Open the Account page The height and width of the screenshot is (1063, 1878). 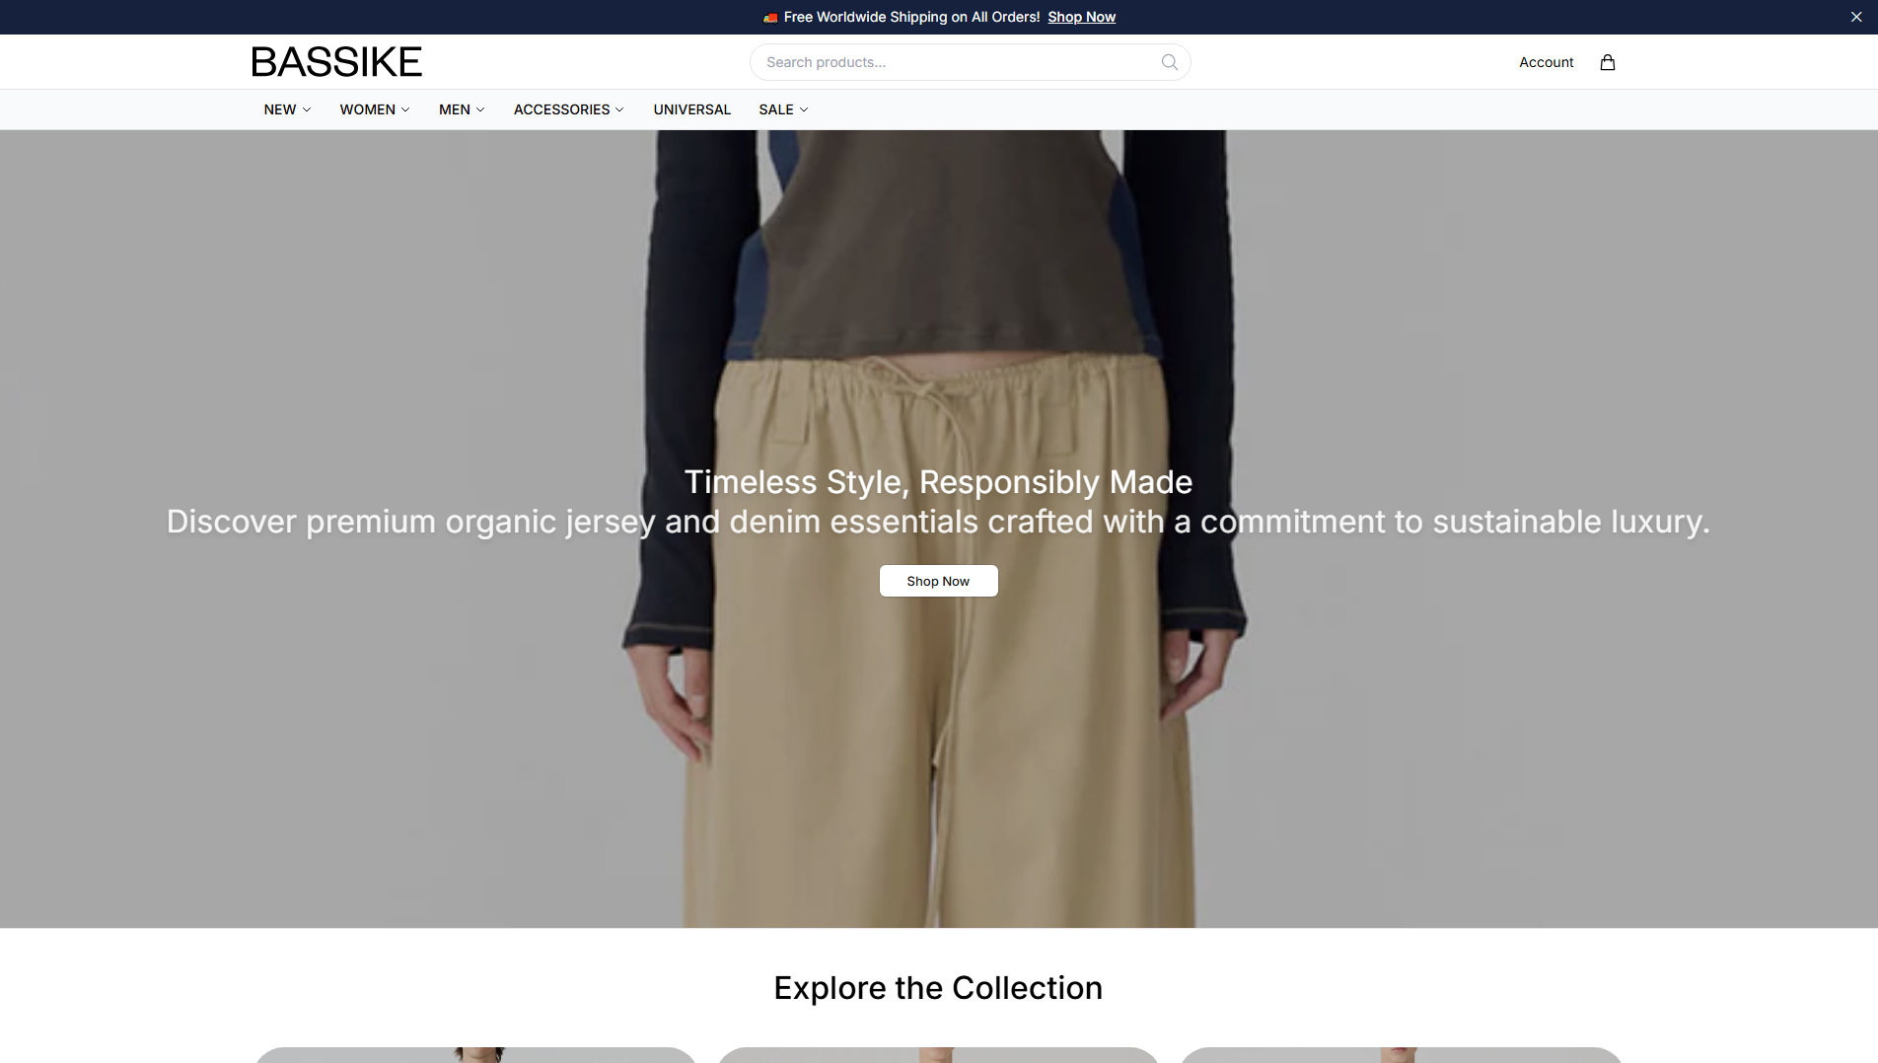(x=1546, y=62)
